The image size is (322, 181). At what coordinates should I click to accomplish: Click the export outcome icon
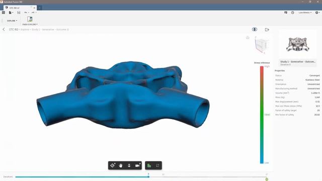(267, 30)
